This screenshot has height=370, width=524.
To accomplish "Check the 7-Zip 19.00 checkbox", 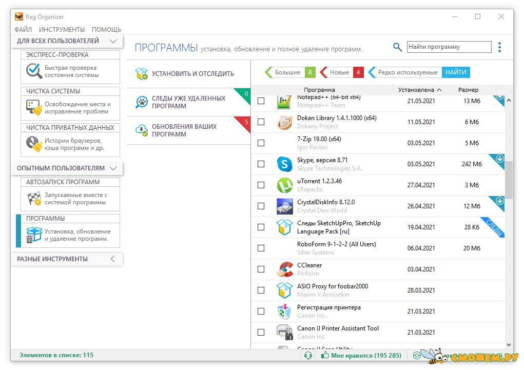I will pos(261,143).
